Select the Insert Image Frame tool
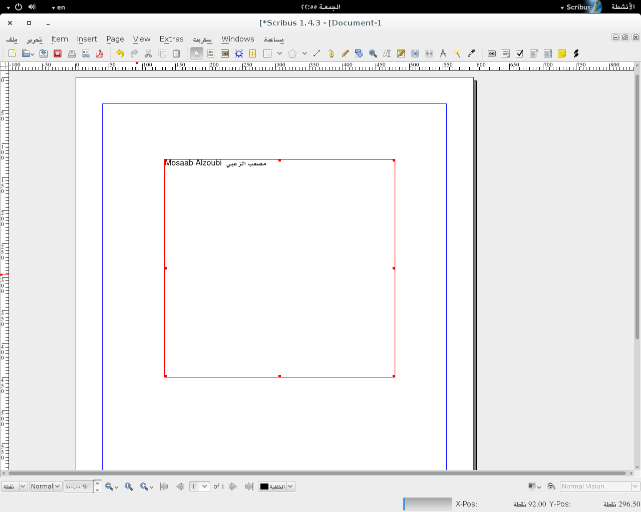641x512 pixels. 225,53
